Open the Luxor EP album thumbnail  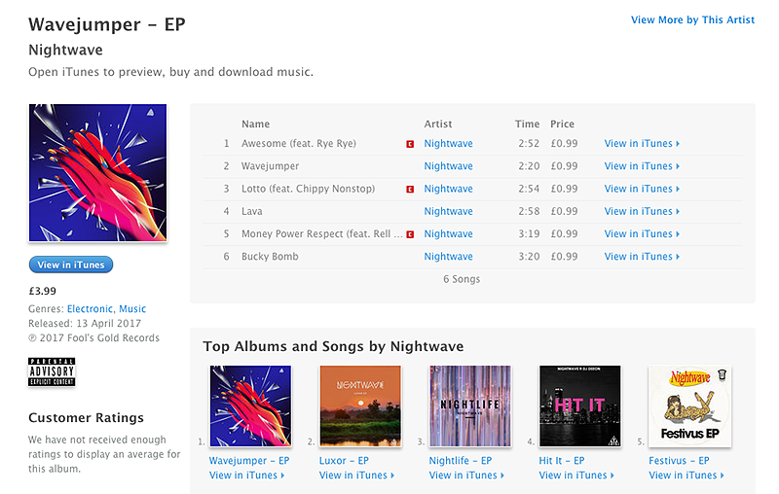point(360,406)
